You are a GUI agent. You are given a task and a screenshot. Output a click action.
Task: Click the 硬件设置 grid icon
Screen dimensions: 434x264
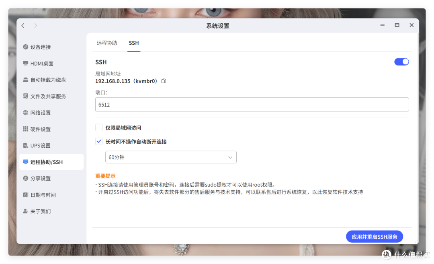click(25, 129)
